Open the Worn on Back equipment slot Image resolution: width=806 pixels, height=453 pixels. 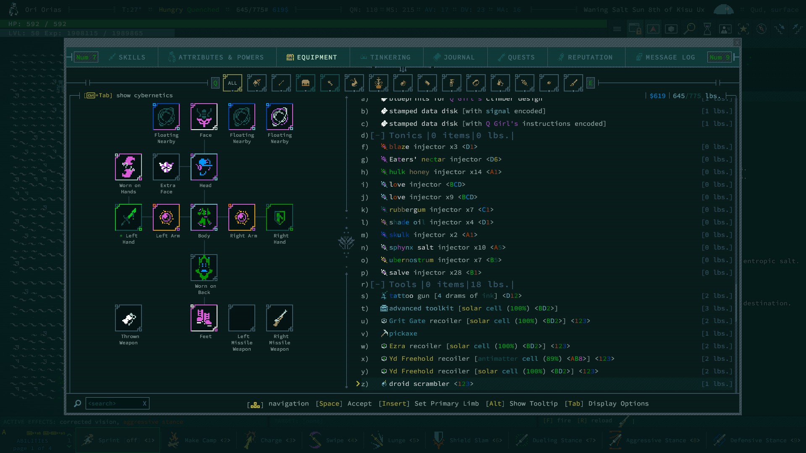[x=204, y=268]
